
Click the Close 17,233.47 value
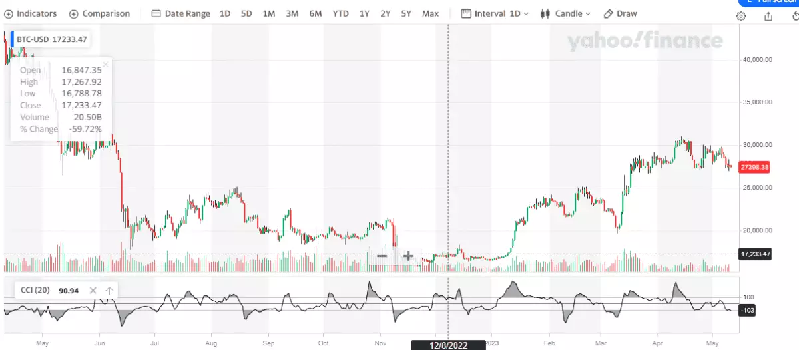pos(81,105)
